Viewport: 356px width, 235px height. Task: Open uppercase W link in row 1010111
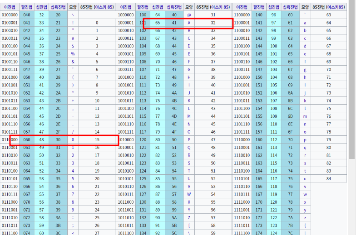189,194
